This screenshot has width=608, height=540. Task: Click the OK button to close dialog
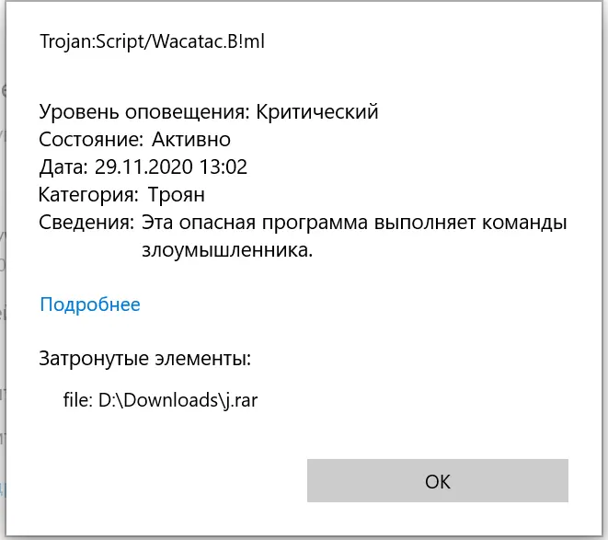click(438, 480)
